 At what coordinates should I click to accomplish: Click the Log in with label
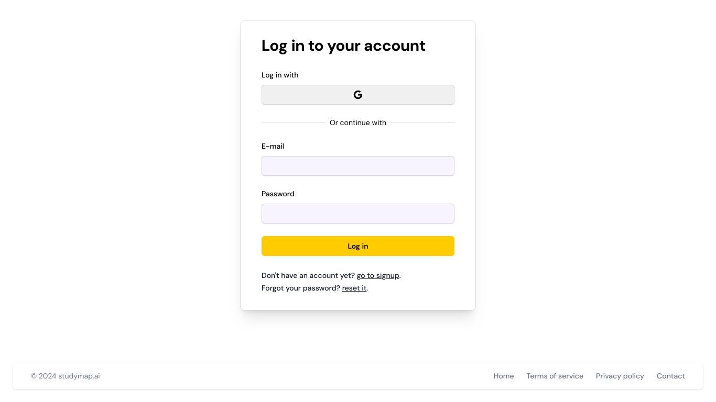280,75
